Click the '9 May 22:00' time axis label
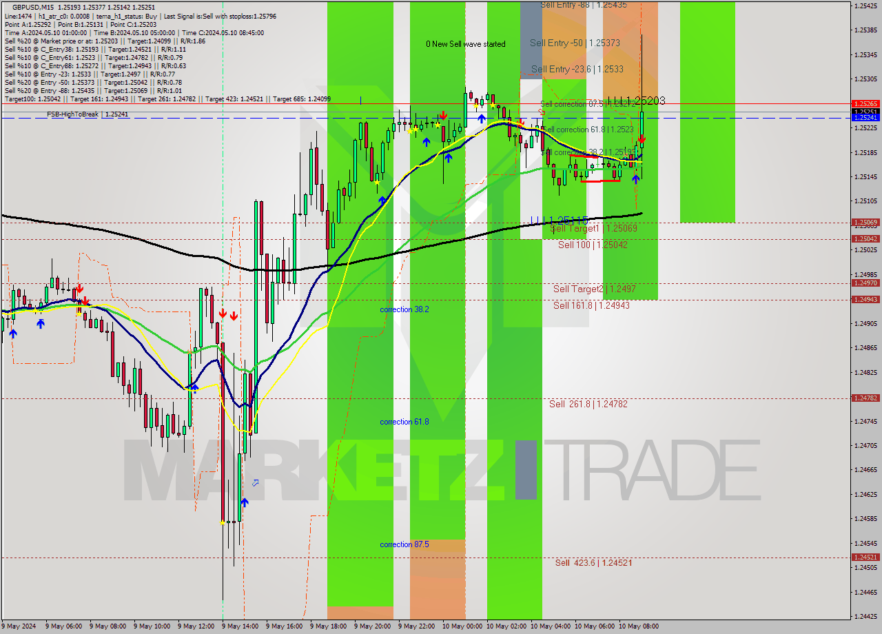The width and height of the screenshot is (882, 634). (x=416, y=626)
